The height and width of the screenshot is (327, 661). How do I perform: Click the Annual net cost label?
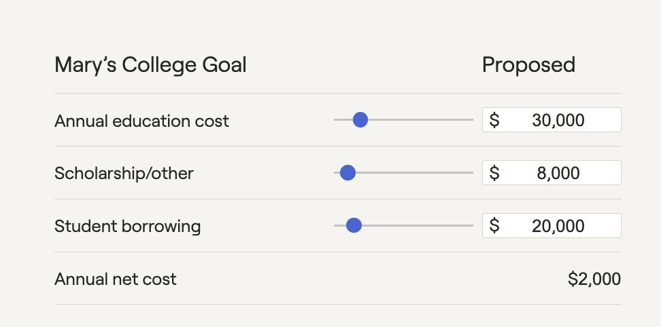[x=116, y=278]
